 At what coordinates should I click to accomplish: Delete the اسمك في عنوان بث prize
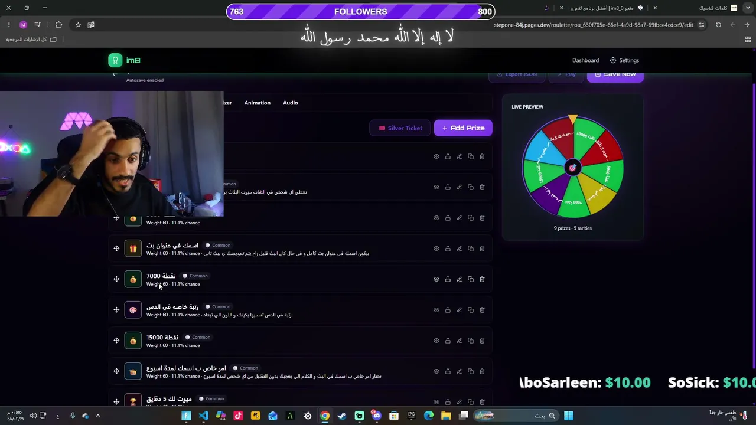point(482,249)
